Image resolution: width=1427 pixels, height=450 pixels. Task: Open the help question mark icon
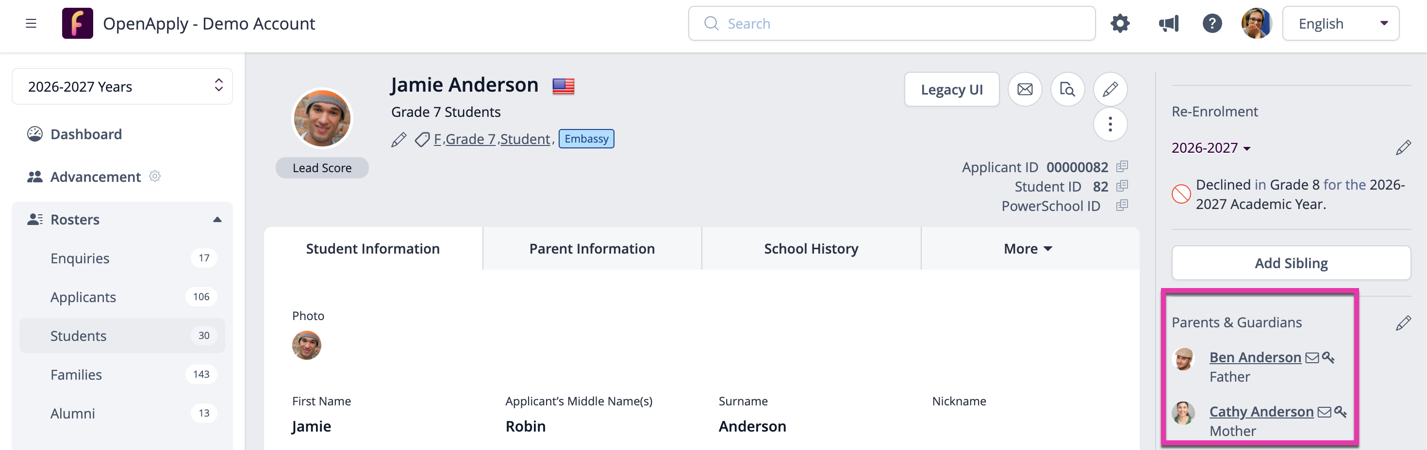click(1212, 24)
